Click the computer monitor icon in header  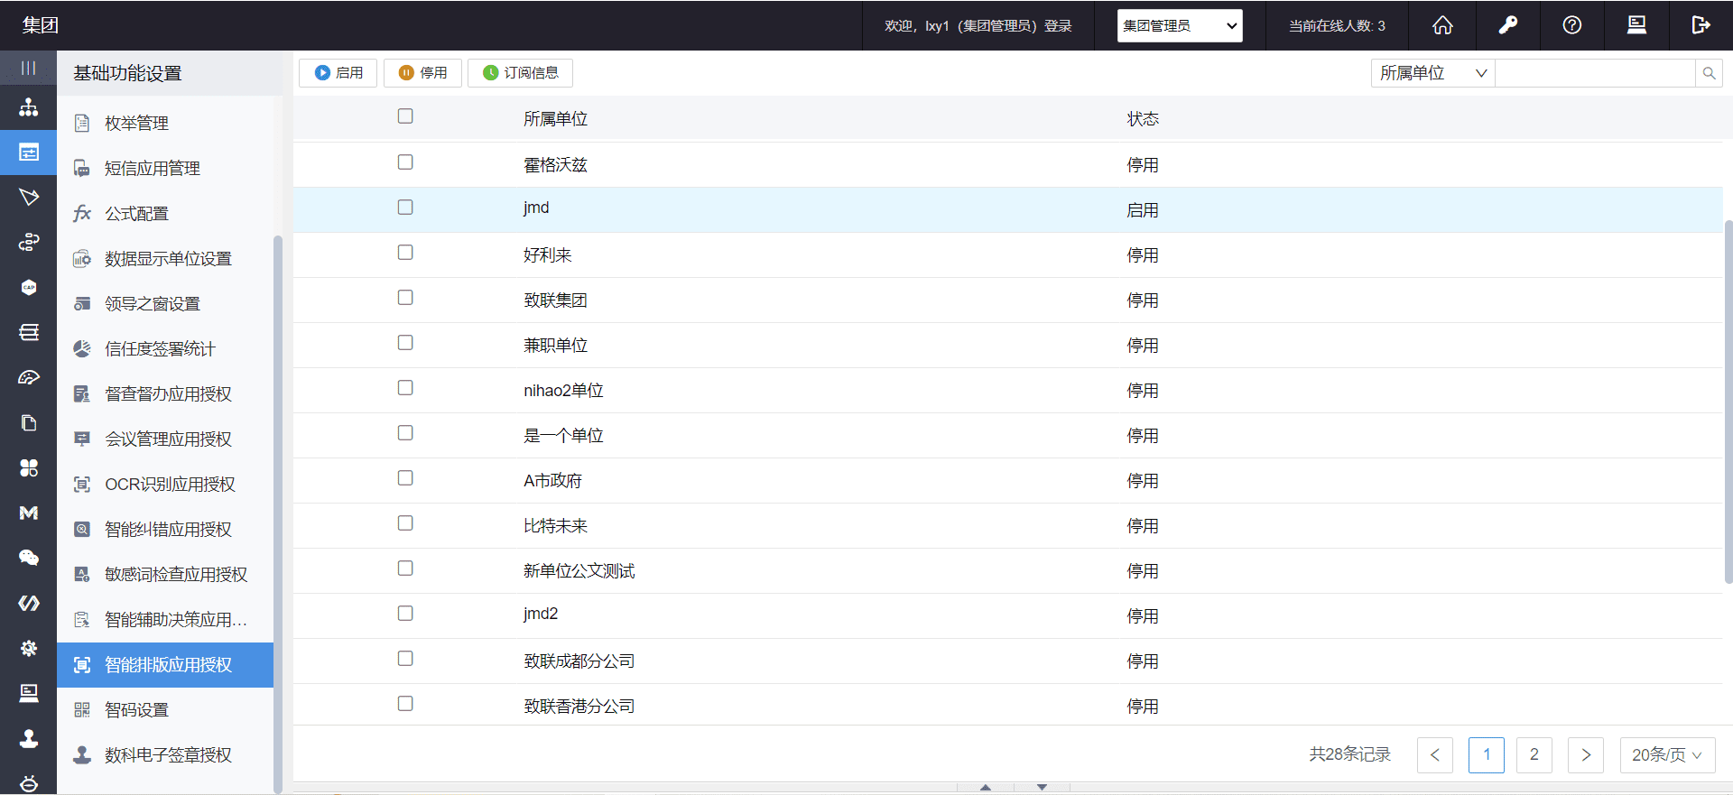(x=1636, y=25)
